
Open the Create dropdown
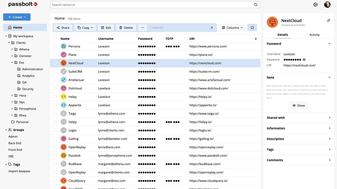[x=17, y=17]
